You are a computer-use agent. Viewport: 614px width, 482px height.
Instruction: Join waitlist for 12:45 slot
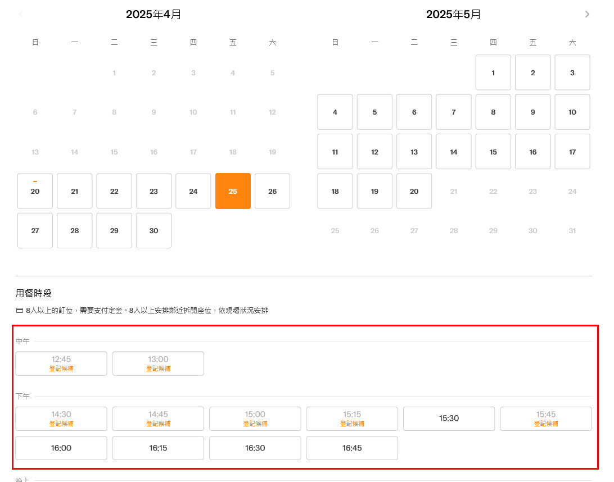coord(61,363)
